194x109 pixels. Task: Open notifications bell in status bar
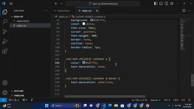pyautogui.click(x=189, y=100)
